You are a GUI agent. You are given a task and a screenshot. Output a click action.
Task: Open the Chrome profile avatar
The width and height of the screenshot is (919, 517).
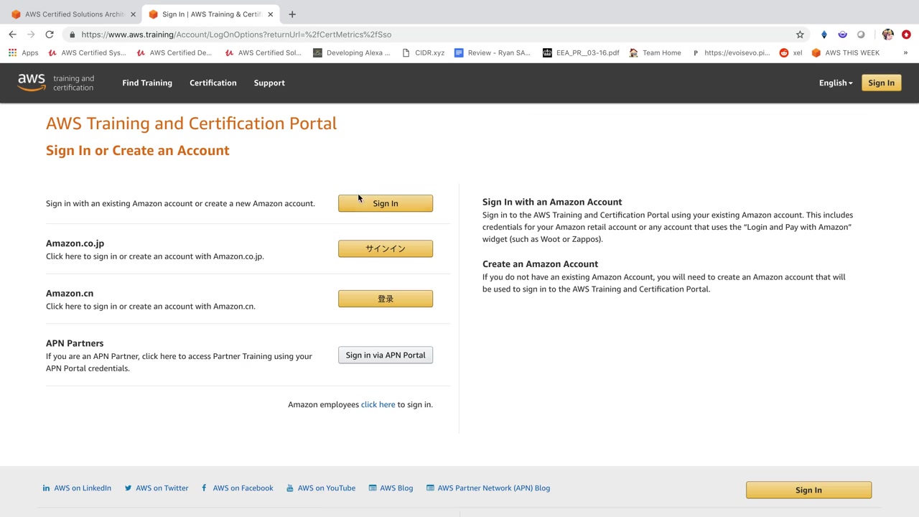(x=887, y=34)
